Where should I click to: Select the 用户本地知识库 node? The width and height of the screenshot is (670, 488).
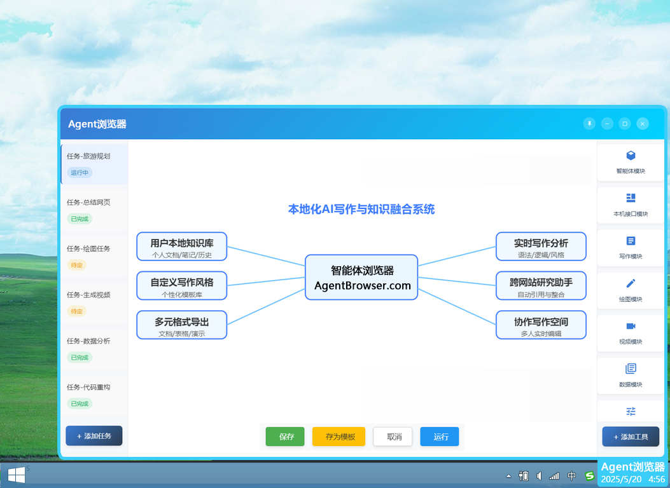coord(181,246)
